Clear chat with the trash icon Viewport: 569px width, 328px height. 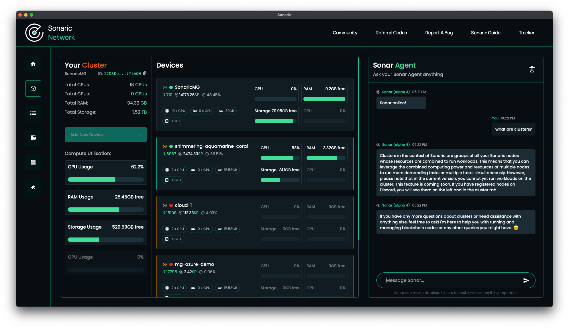click(532, 69)
